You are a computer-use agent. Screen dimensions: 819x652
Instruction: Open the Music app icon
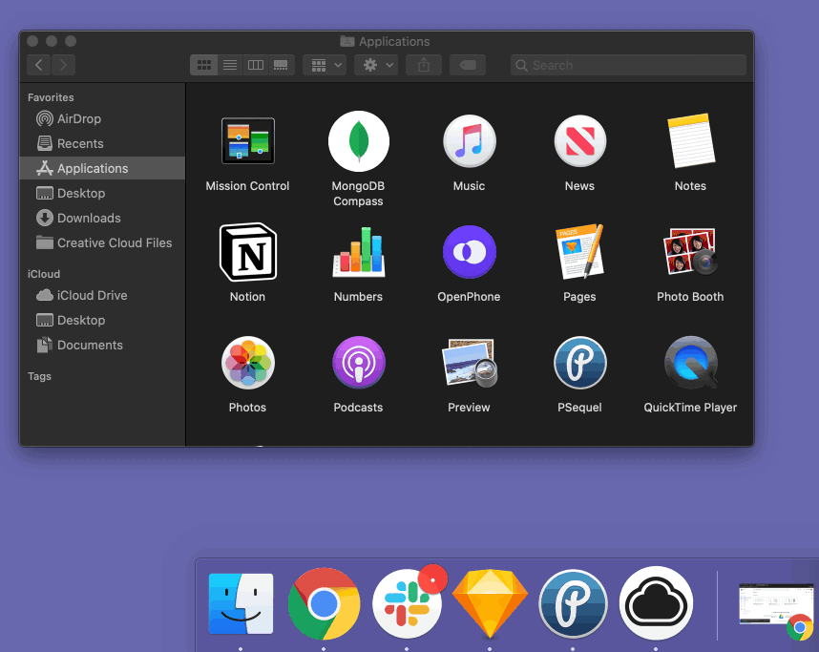[x=469, y=141]
